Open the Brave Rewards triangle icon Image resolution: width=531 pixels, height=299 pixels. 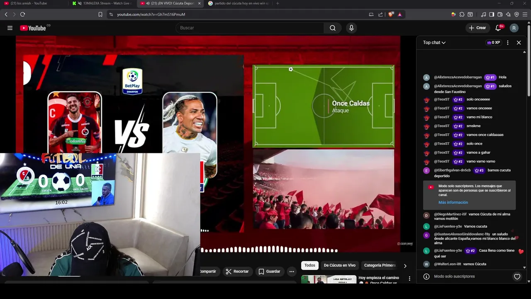399,14
